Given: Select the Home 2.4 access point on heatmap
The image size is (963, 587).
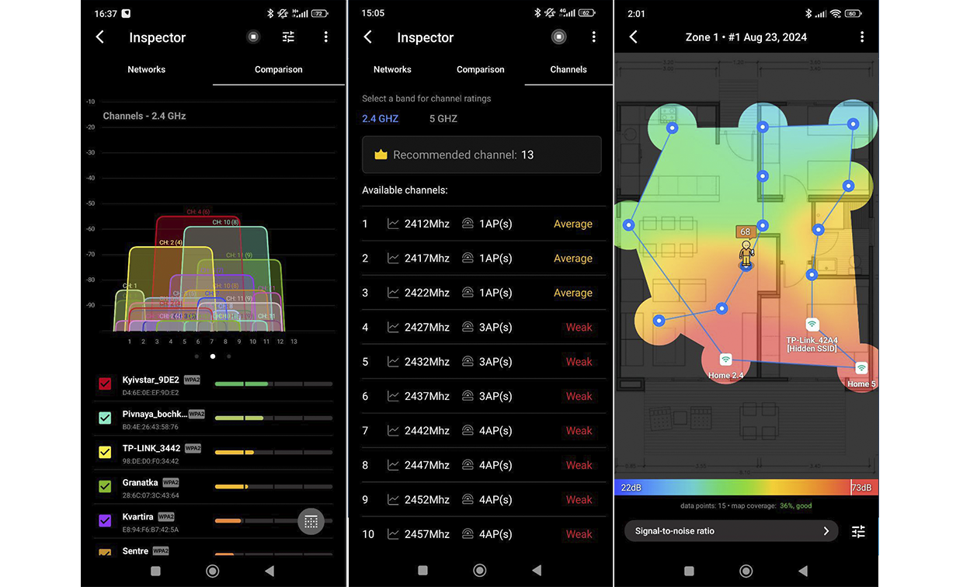Looking at the screenshot, I should (x=725, y=359).
